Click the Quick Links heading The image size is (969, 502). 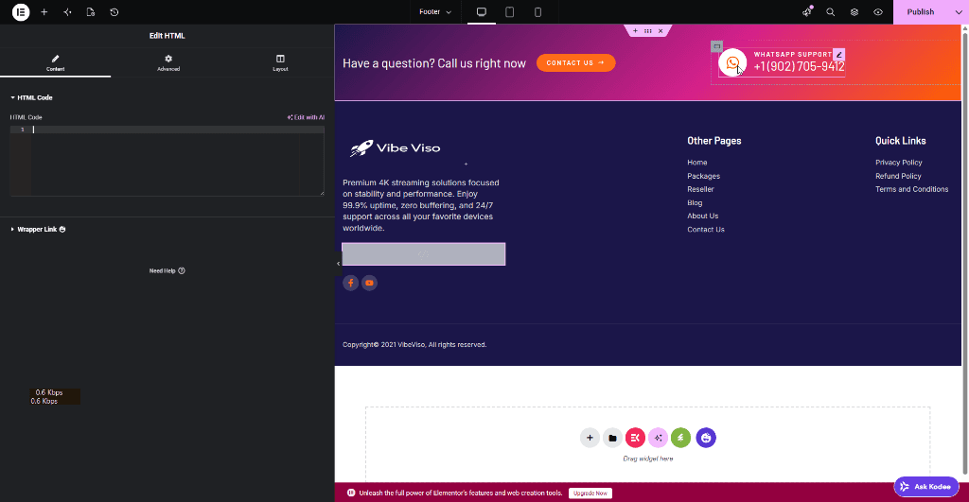(x=901, y=141)
